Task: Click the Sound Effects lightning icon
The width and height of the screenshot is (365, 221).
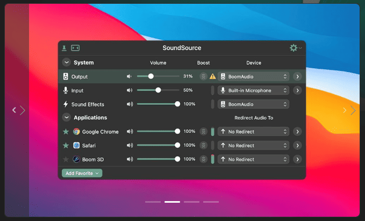Action: pos(66,104)
